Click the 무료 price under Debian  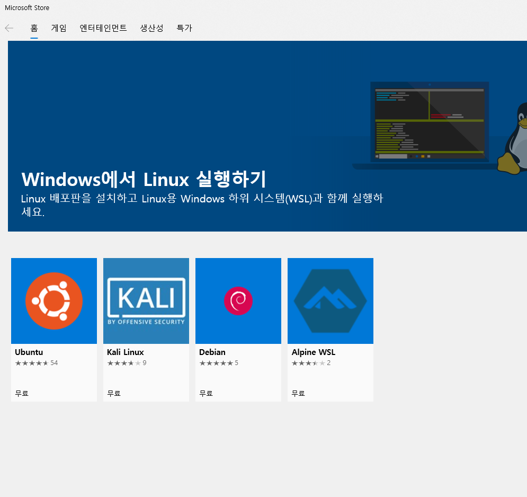[206, 393]
